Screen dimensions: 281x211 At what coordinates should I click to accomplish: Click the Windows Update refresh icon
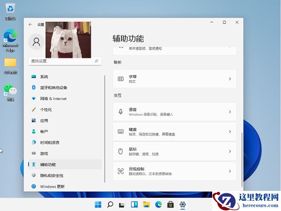click(34, 186)
